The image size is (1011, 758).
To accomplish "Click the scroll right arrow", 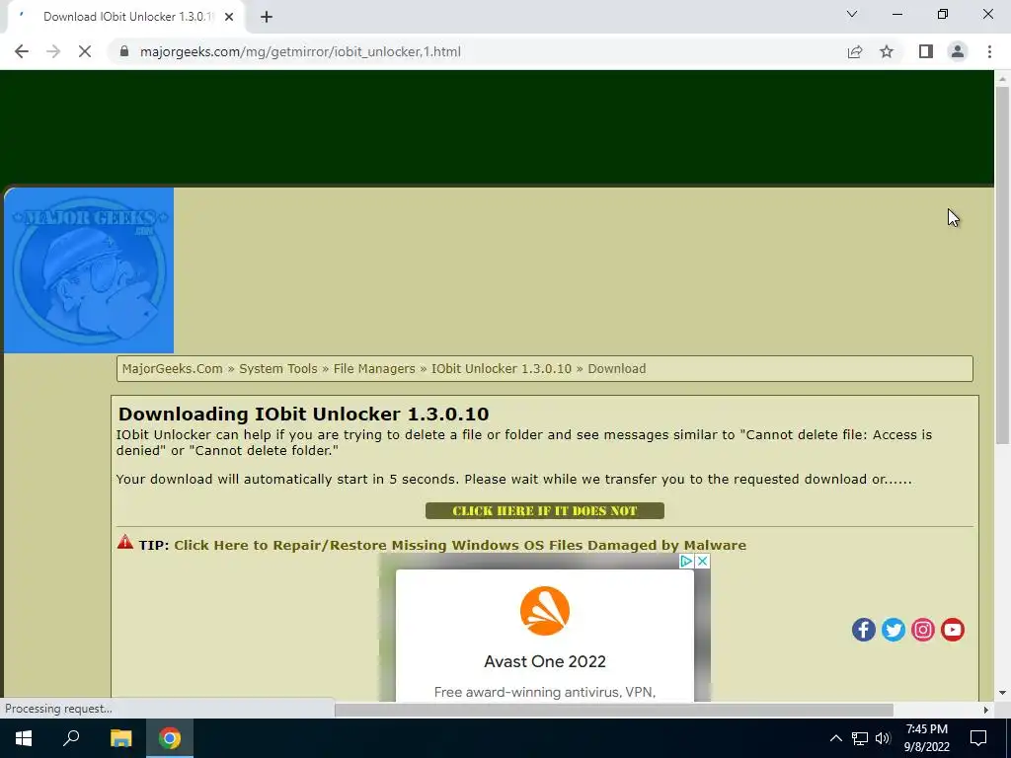I will [x=986, y=710].
